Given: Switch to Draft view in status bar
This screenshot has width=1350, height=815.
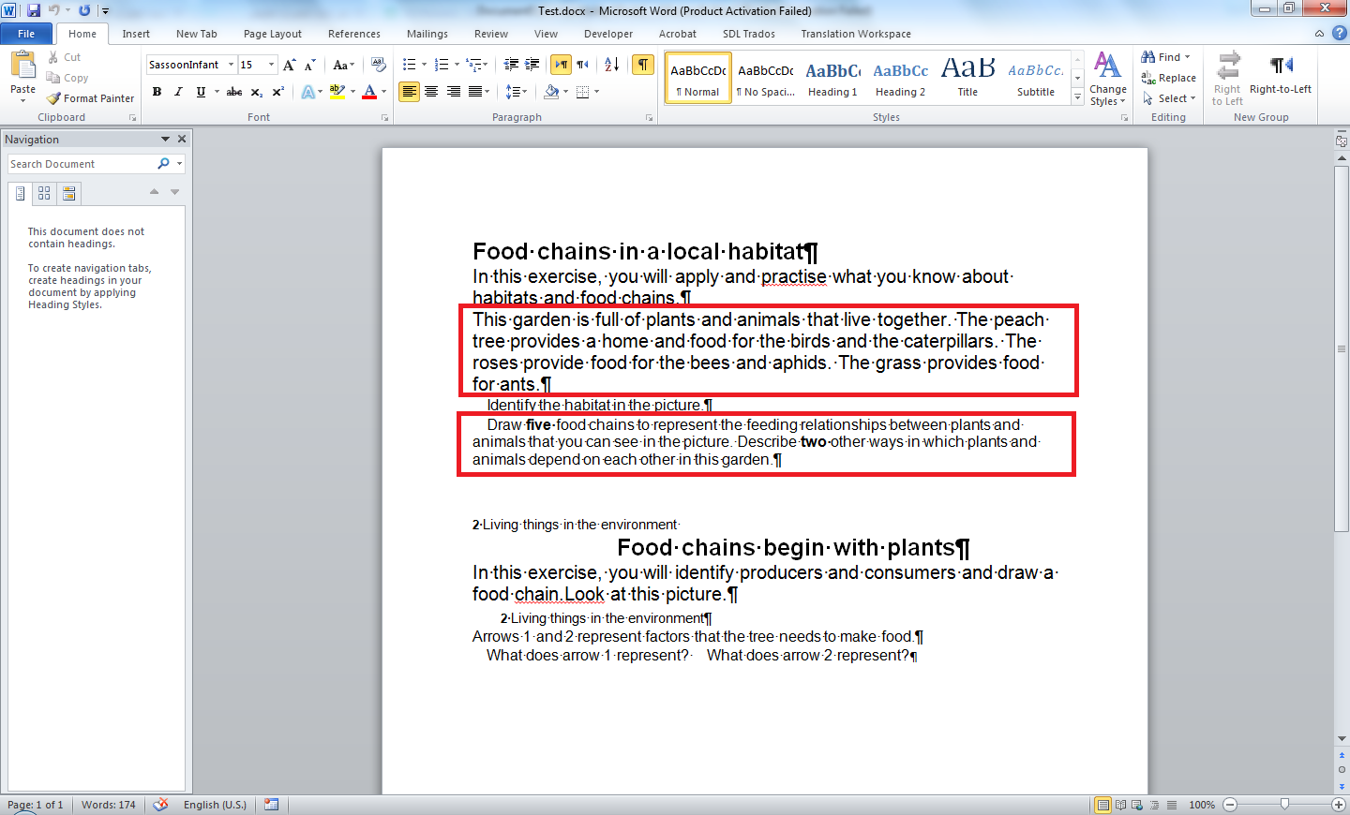Looking at the screenshot, I should coord(1171,805).
